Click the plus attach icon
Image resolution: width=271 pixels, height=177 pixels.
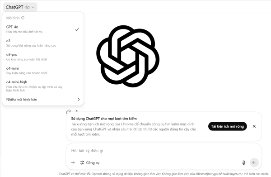pos(73,163)
